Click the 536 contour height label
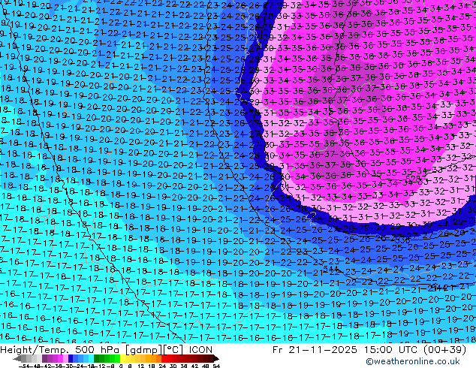476x368 pixels. (x=402, y=240)
